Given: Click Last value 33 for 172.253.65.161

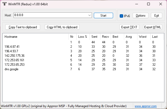Looking at the screenshot, I should (x=154, y=60).
